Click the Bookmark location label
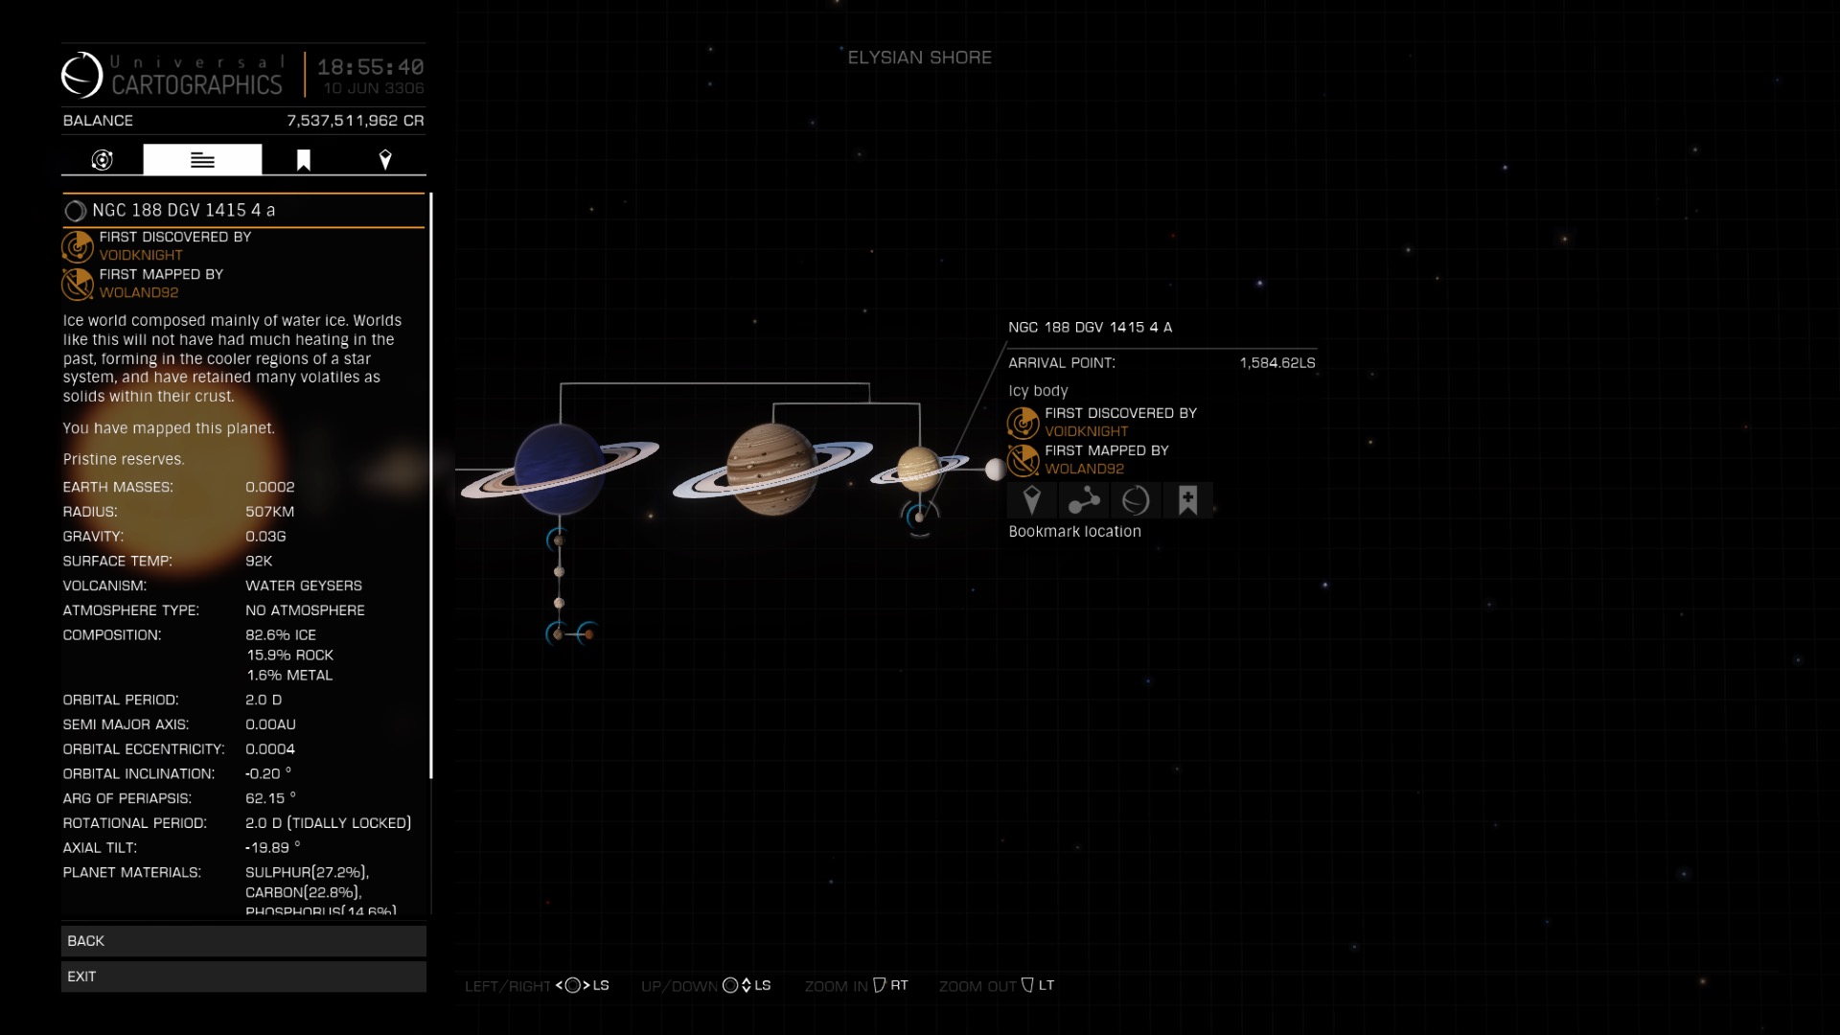The height and width of the screenshot is (1035, 1840). 1075,532
